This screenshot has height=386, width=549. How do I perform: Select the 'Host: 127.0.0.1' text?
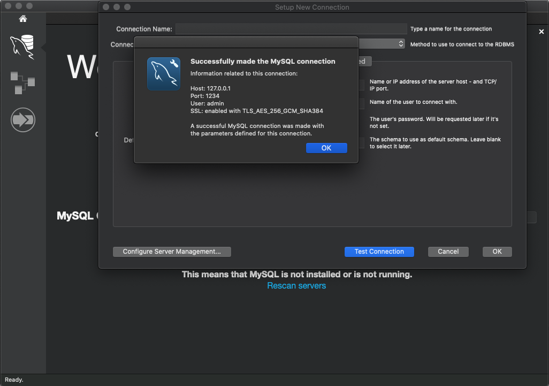pyautogui.click(x=210, y=88)
